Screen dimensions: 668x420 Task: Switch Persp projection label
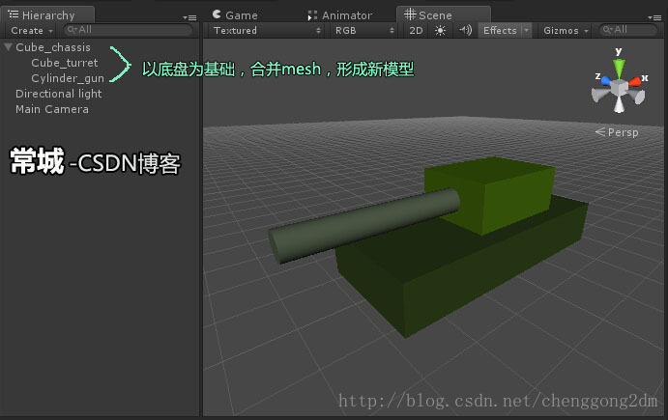pos(617,132)
